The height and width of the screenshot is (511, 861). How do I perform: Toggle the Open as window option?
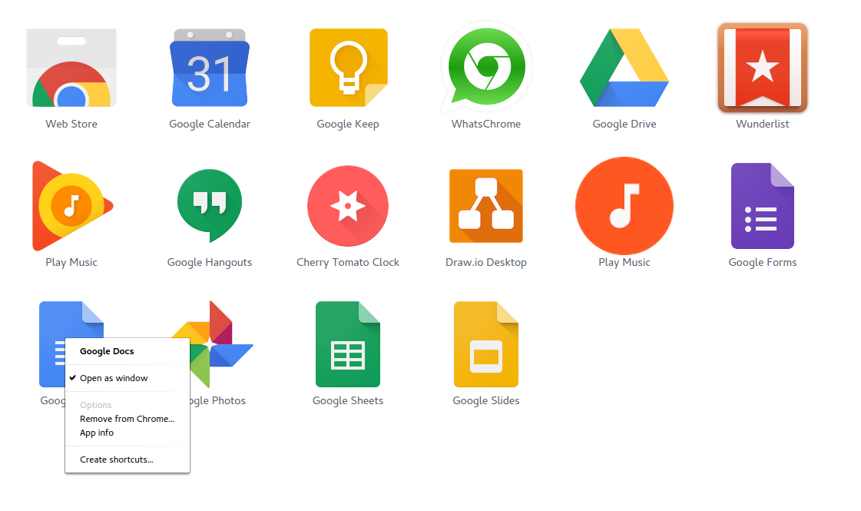[127, 378]
